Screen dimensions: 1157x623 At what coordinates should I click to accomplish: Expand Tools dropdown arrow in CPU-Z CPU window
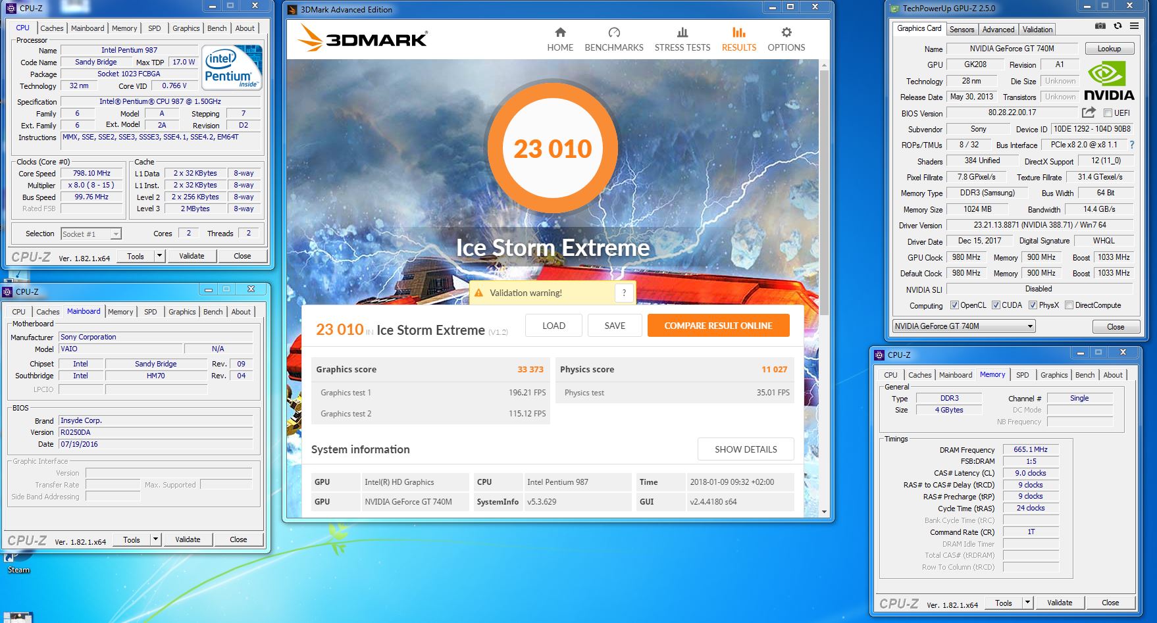[159, 256]
